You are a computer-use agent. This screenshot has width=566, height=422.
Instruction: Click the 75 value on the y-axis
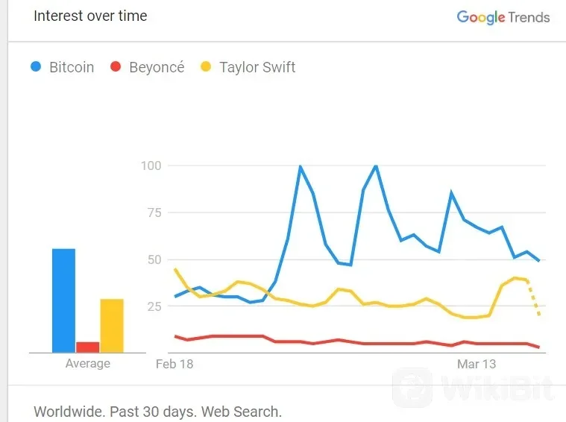click(x=155, y=212)
